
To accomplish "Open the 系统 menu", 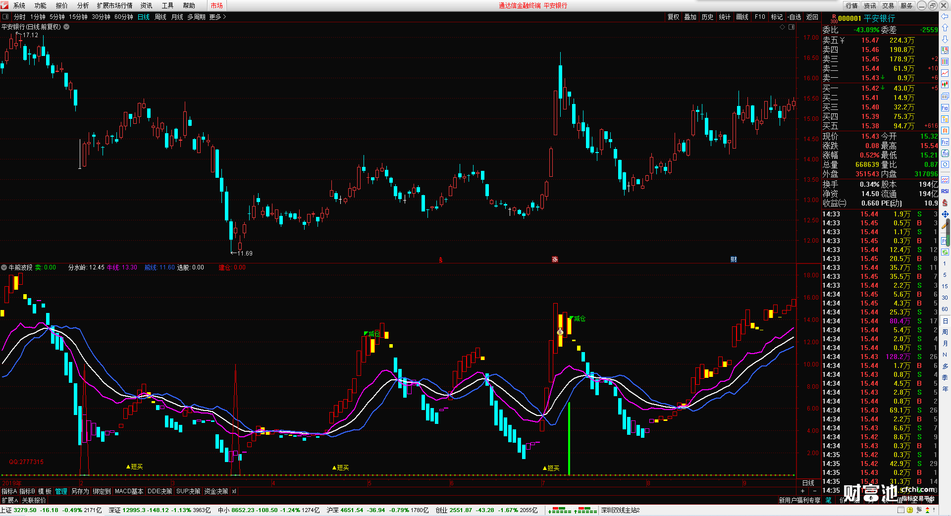I will (x=19, y=5).
